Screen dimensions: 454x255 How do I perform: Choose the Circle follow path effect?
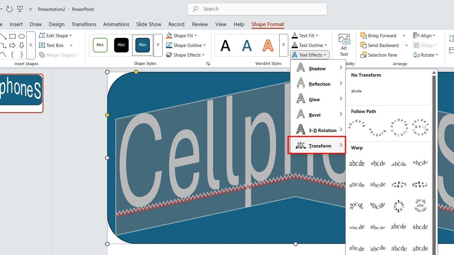point(399,128)
